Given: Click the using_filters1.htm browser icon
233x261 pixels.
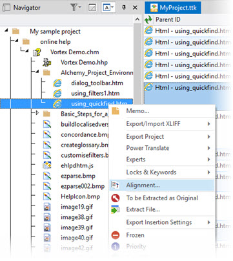Looking at the screenshot, I should pyautogui.click(x=57, y=94).
